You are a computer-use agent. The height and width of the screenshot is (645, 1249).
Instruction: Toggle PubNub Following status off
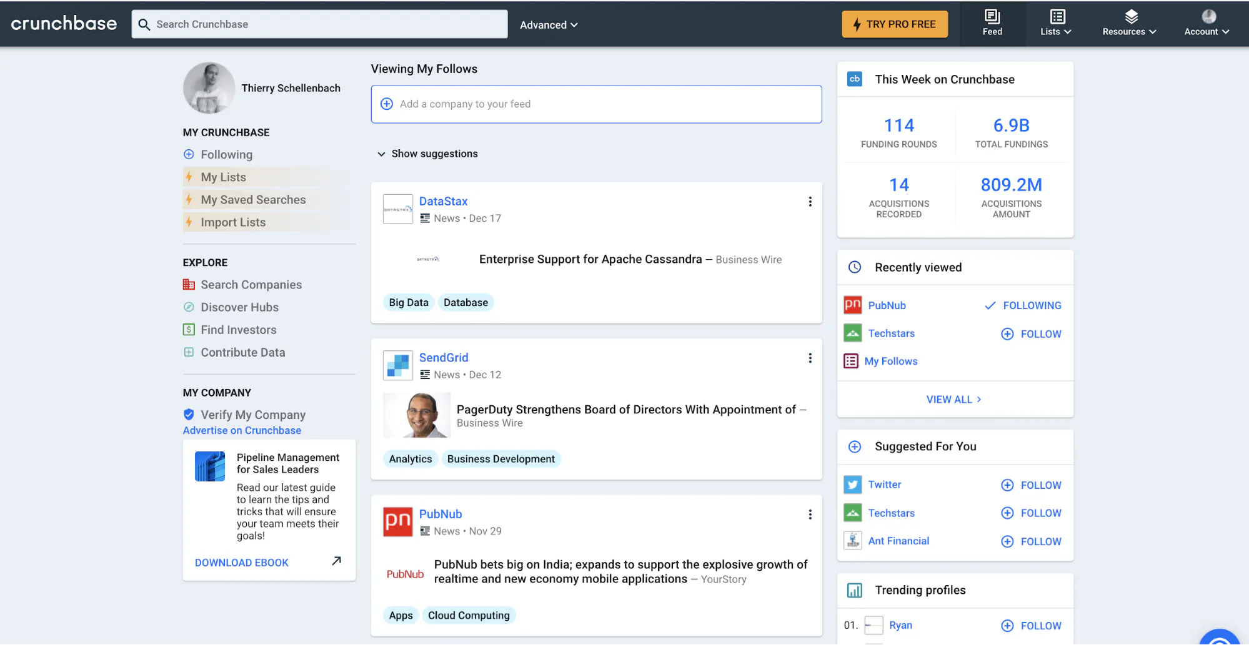(1023, 305)
